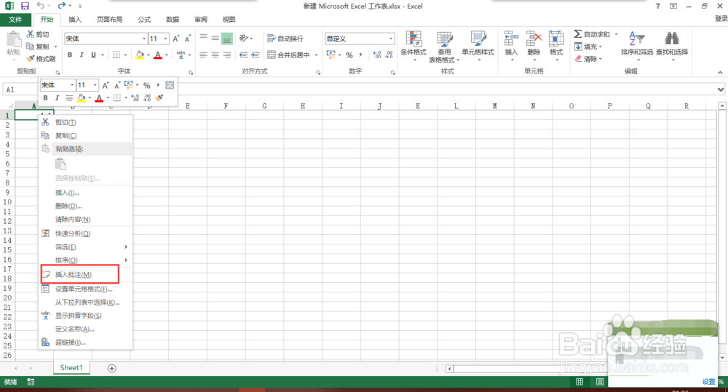Click the Redo arrow in title bar
The image size is (728, 392).
pyautogui.click(x=61, y=6)
